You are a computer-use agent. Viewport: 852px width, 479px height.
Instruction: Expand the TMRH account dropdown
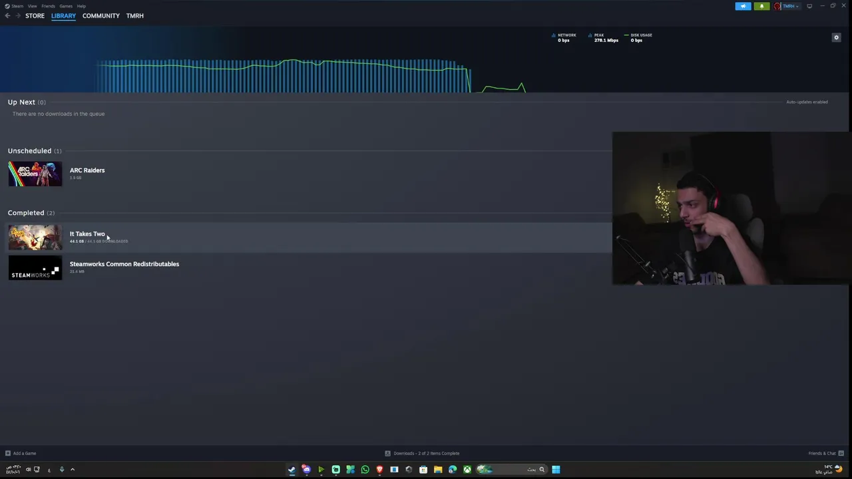[x=790, y=6]
